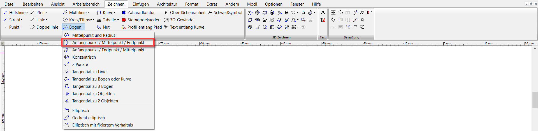The image size is (538, 131).
Task: Click the vertical scrollbar thumb
Action: (535, 100)
